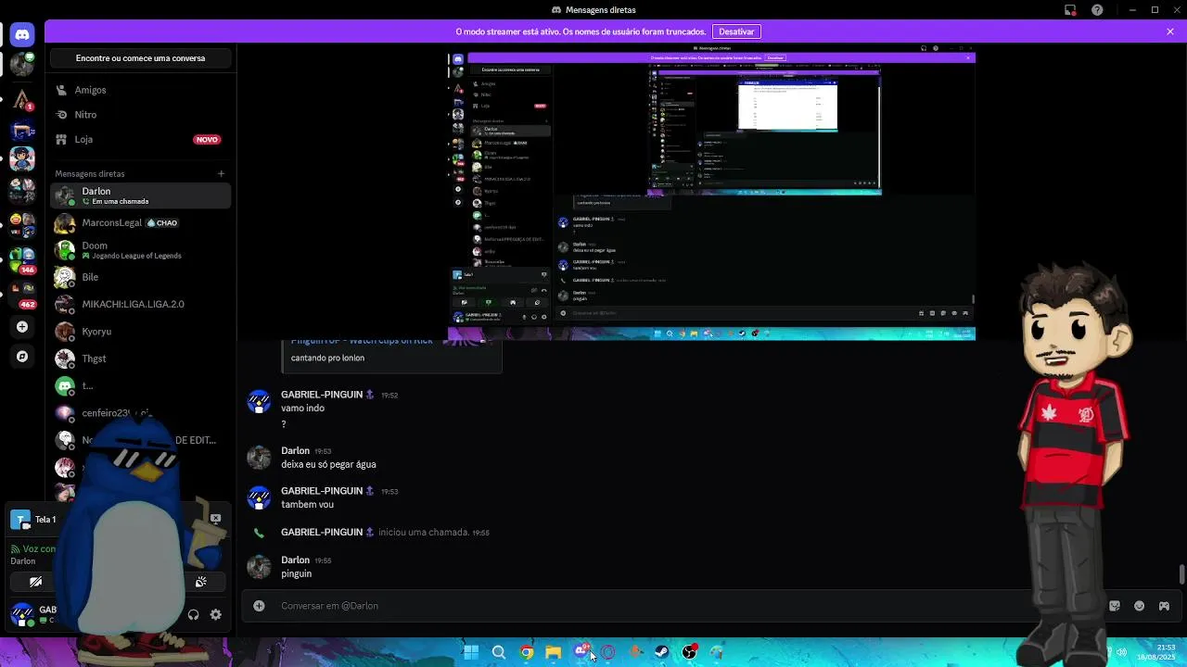This screenshot has height=667, width=1187.
Task: Click the Voz conectada voice status
Action: [33, 548]
